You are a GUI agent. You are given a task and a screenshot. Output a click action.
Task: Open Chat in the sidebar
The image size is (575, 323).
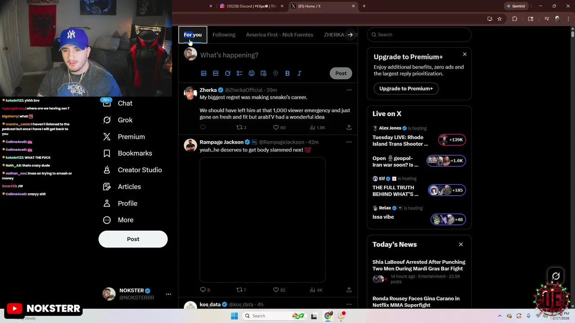(118, 103)
